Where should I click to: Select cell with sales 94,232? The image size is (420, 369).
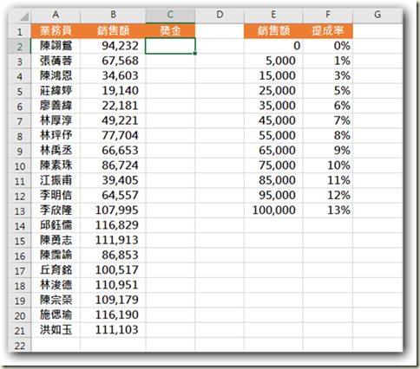tap(113, 46)
